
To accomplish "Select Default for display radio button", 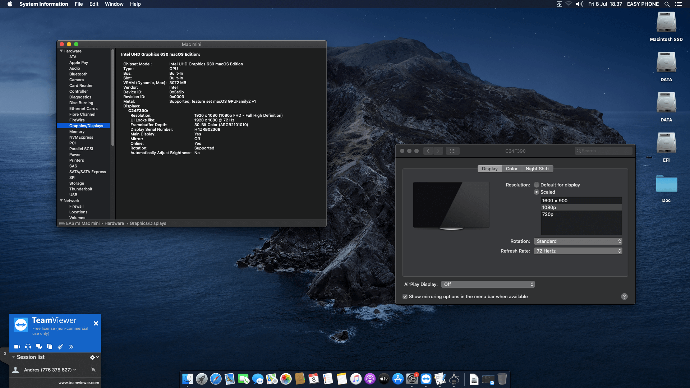I will pos(537,185).
